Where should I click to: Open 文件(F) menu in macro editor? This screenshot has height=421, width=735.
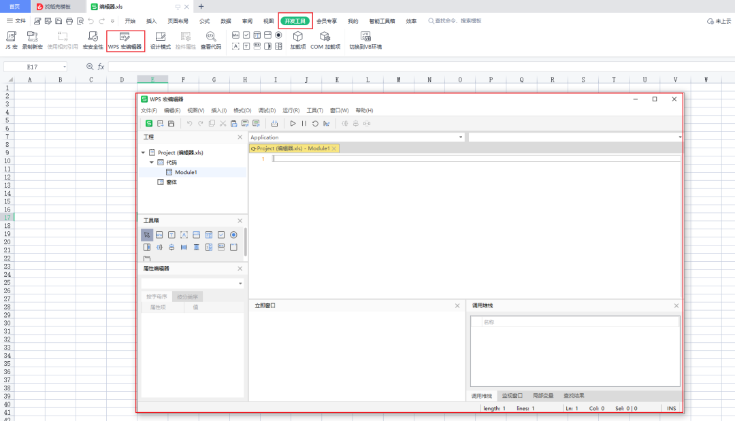[x=149, y=110]
